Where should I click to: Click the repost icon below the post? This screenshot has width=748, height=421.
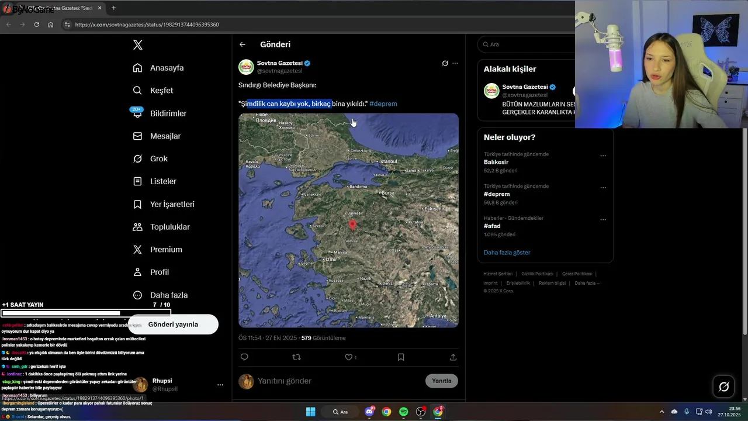(296, 357)
